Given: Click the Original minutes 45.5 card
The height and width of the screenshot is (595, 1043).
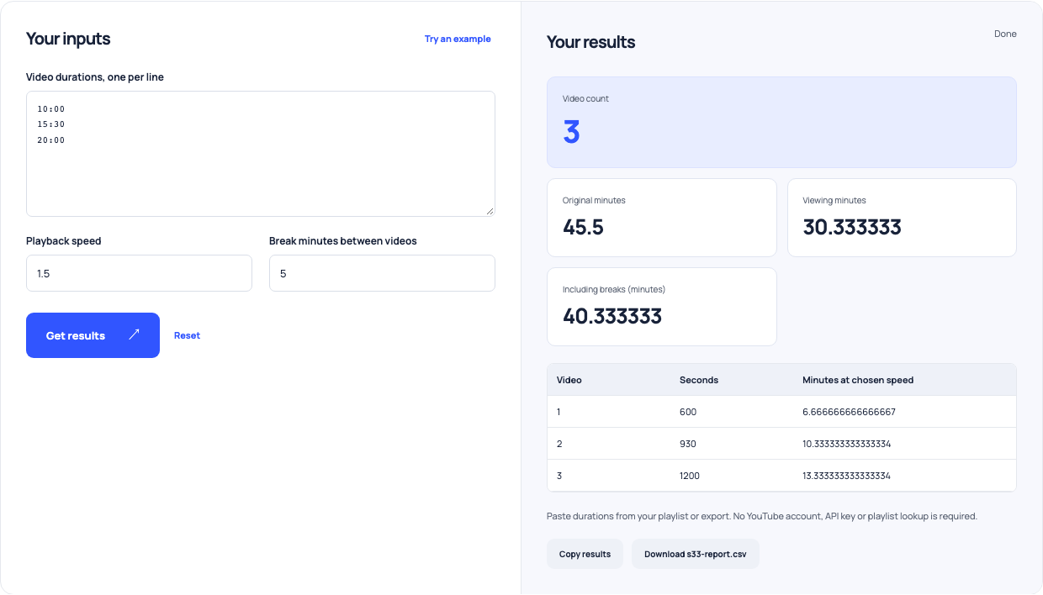Looking at the screenshot, I should click(662, 218).
